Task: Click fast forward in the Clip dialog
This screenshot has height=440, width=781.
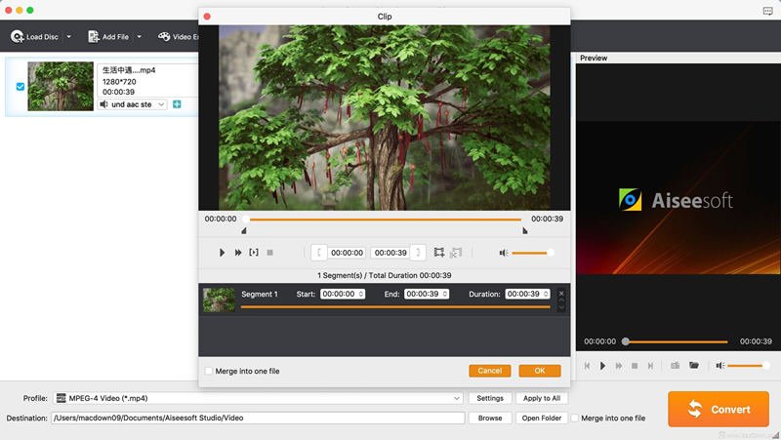Action: click(238, 253)
